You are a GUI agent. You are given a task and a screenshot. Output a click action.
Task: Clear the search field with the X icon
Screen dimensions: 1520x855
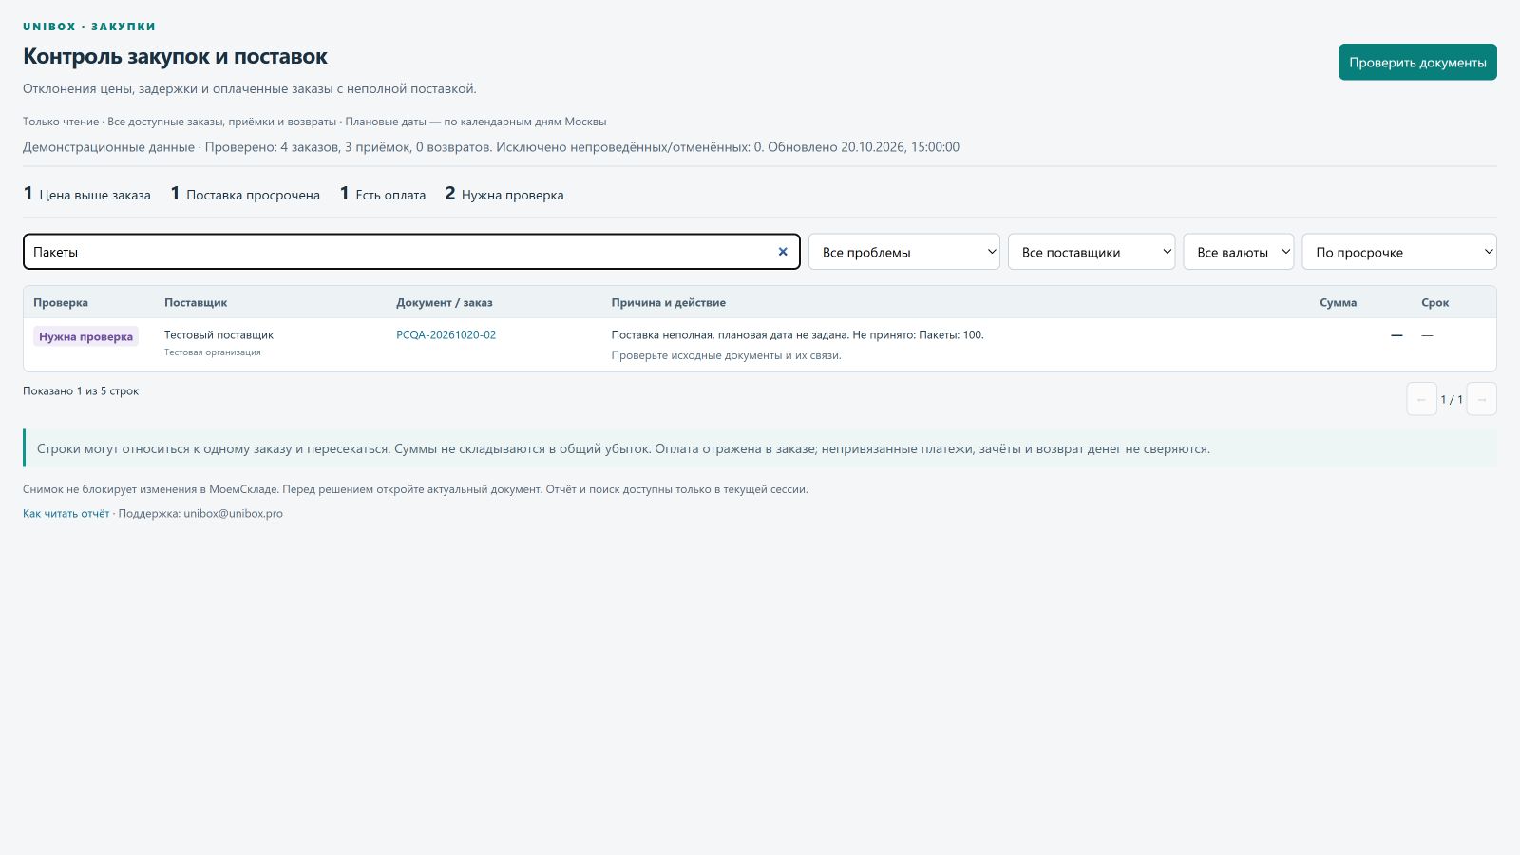783,252
